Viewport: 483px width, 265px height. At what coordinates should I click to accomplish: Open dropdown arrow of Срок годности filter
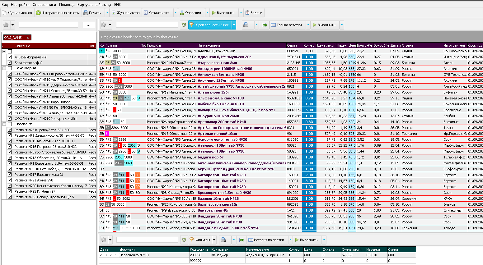click(234, 25)
